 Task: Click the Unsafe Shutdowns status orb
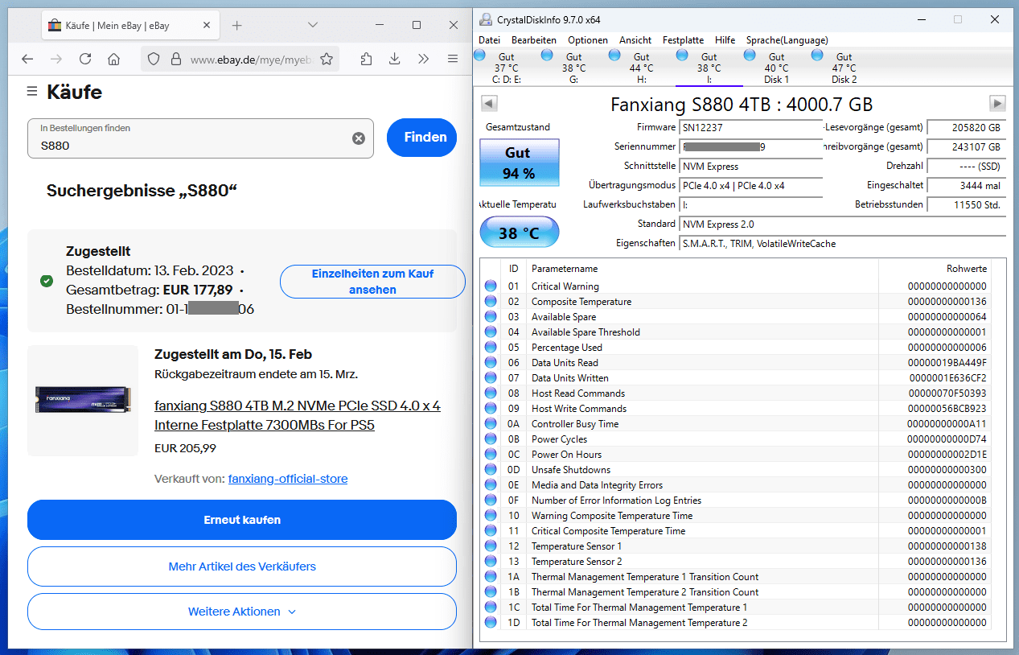(x=491, y=470)
